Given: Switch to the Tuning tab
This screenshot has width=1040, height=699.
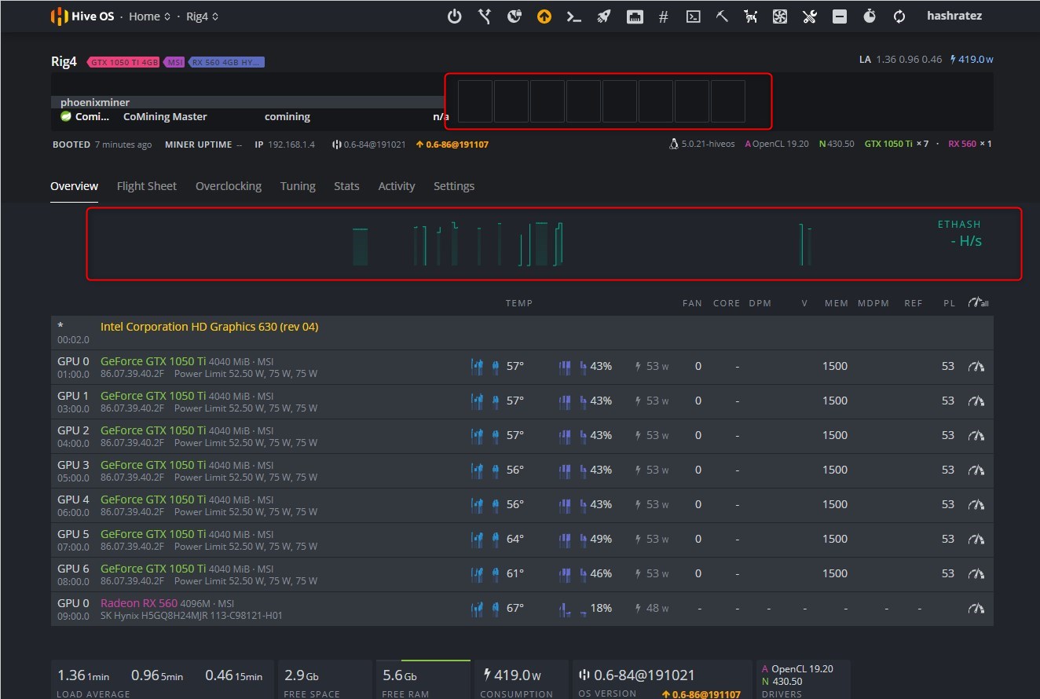Looking at the screenshot, I should point(298,186).
